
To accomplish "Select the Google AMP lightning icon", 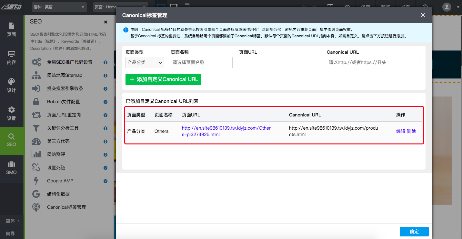I will click(x=36, y=180).
